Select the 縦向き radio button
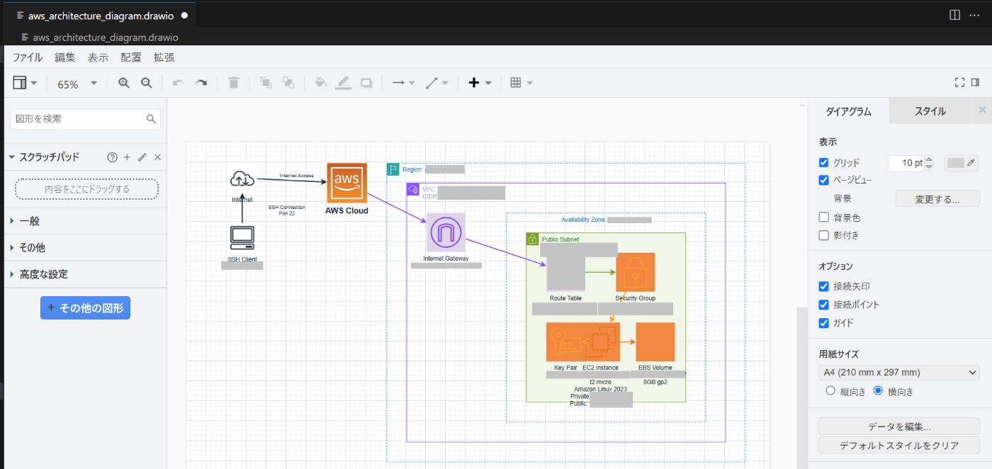 831,391
